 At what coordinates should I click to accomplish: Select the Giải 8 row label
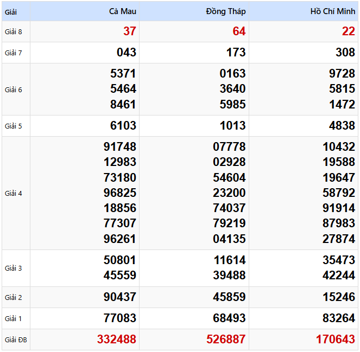tap(14, 31)
